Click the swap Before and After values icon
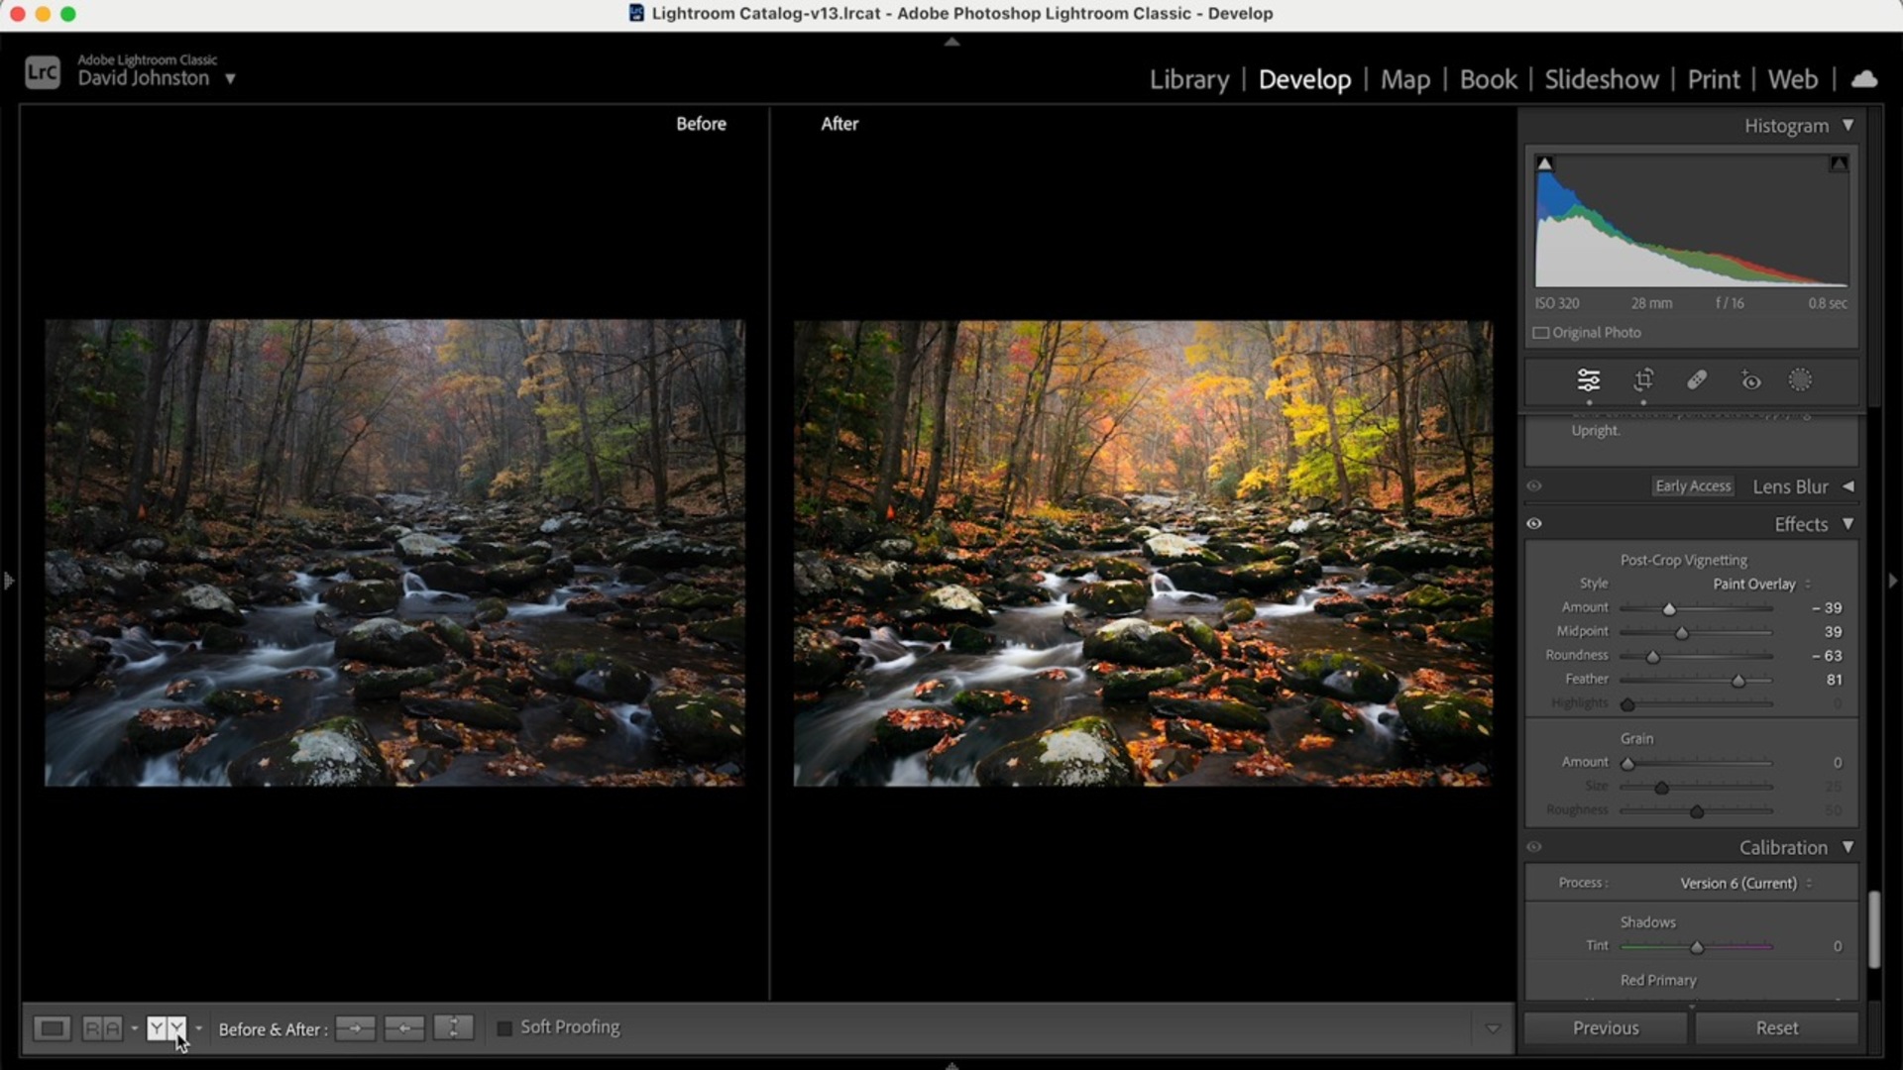The height and width of the screenshot is (1070, 1903). (x=453, y=1028)
